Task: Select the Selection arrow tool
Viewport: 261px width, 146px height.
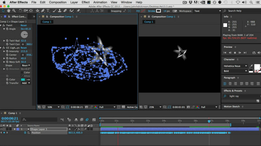Action: [3, 11]
